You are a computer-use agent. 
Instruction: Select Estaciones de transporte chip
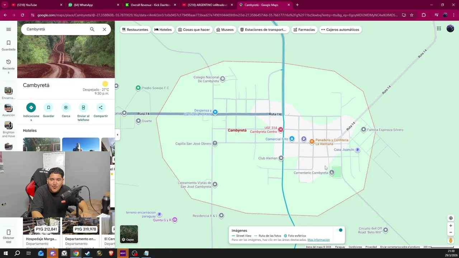[263, 30]
